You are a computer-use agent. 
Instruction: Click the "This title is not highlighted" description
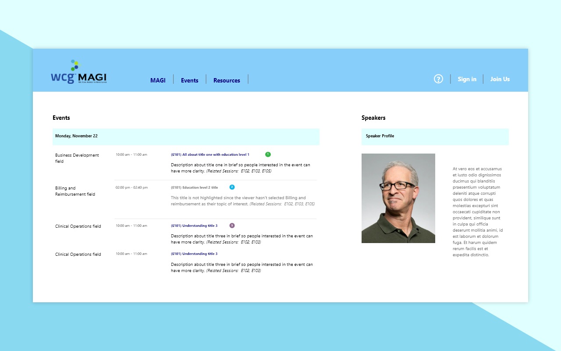coord(243,201)
